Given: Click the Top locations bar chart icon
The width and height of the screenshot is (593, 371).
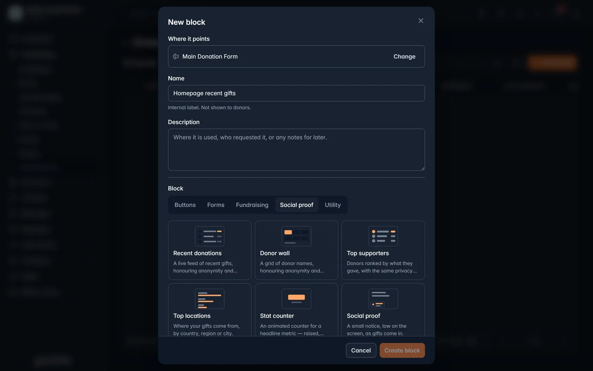Looking at the screenshot, I should (209, 299).
